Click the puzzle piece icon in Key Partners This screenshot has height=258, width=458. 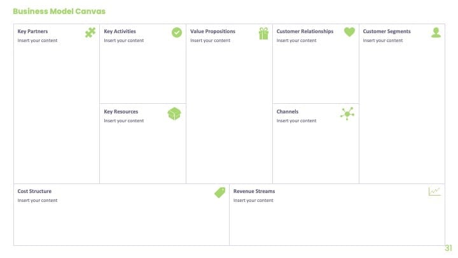(x=90, y=32)
